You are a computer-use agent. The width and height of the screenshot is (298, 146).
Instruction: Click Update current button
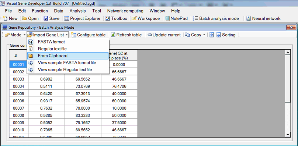[164, 35]
